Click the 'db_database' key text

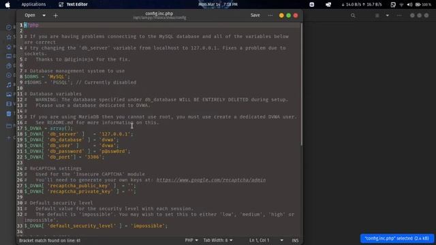66,140
